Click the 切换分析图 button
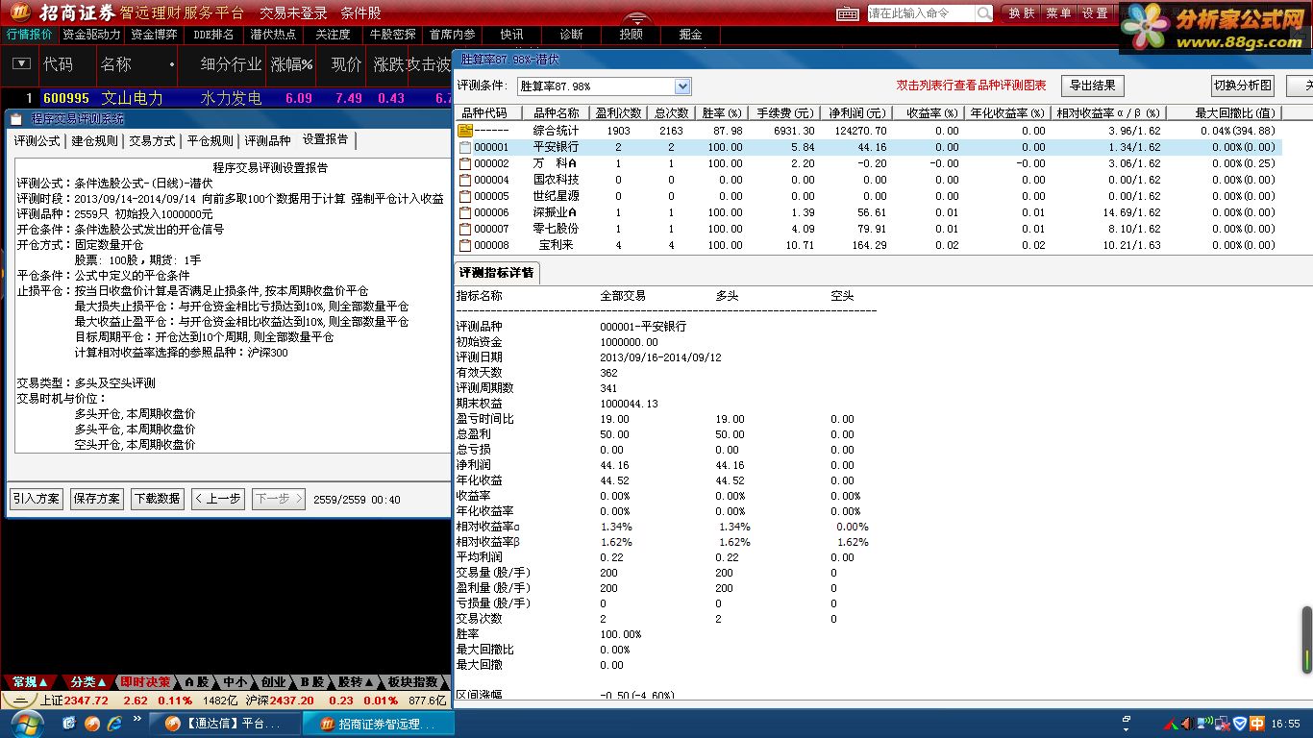This screenshot has width=1313, height=738. (x=1243, y=86)
